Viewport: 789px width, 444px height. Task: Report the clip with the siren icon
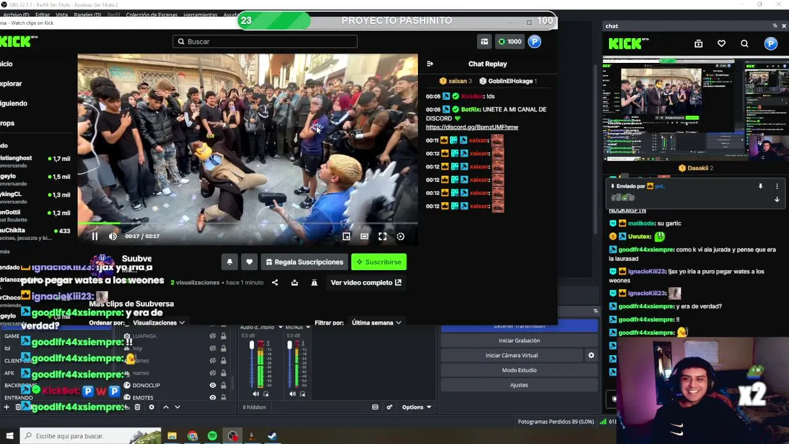[x=314, y=282]
